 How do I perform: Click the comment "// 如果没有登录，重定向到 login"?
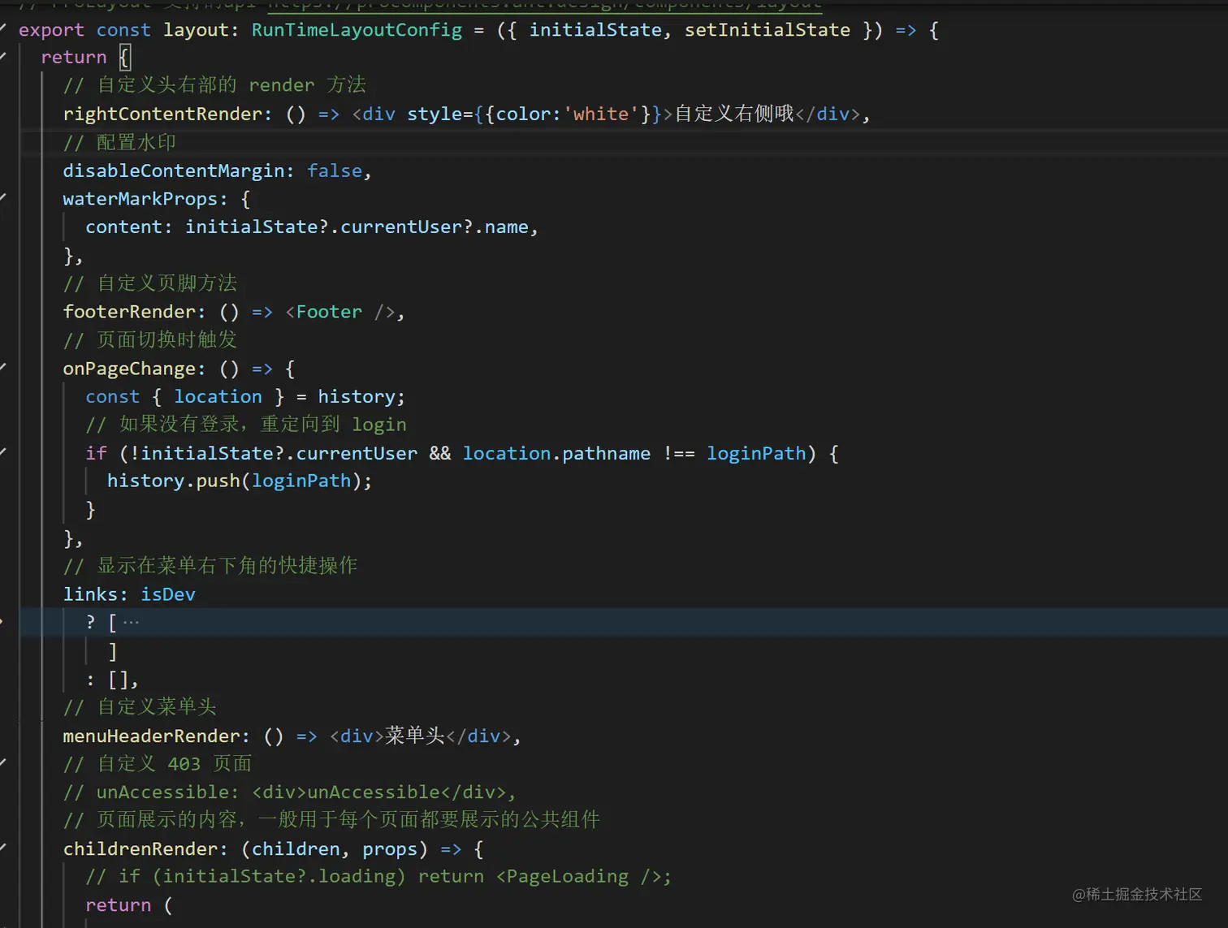pos(246,425)
